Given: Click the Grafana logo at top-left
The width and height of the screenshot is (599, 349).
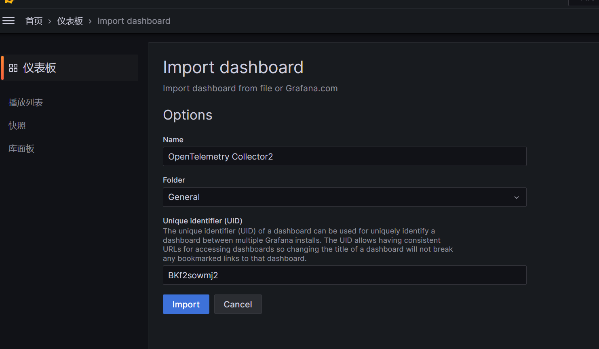Looking at the screenshot, I should [x=9, y=2].
